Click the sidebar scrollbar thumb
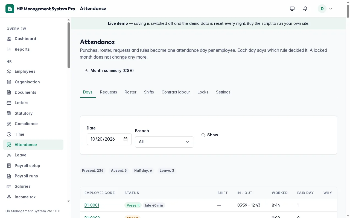This screenshot has height=218, width=350. 69,45
